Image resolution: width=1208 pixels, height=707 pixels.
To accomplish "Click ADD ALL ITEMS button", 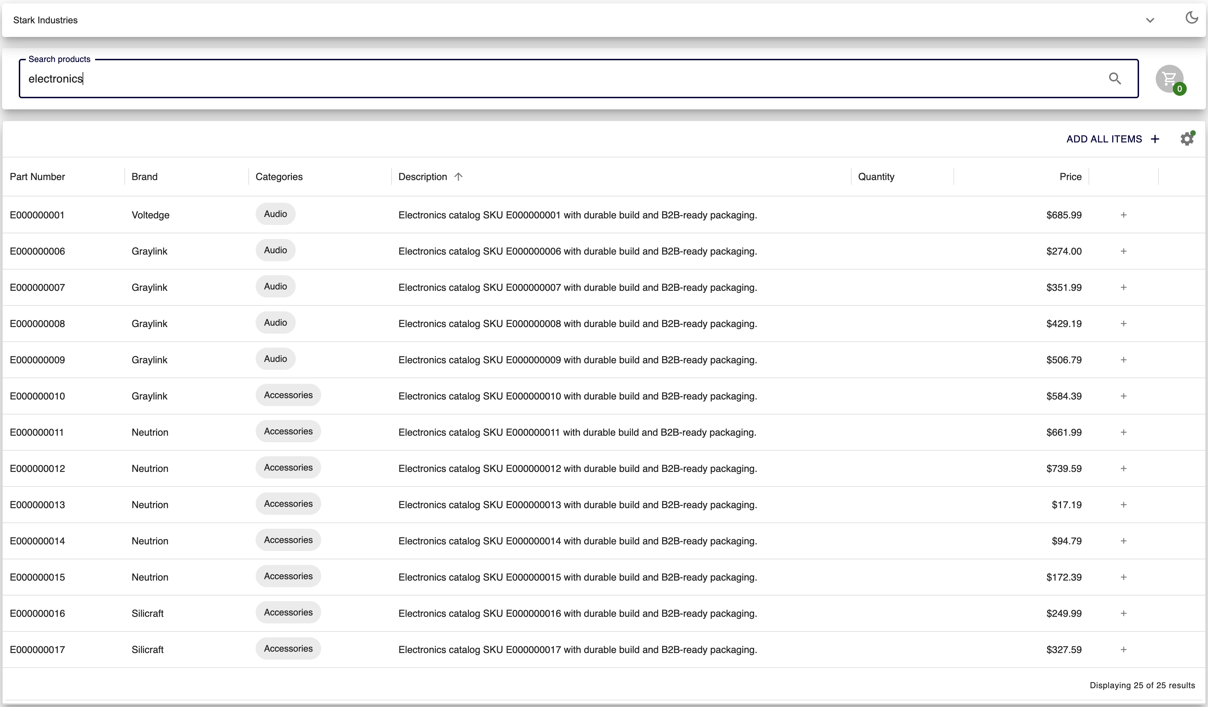I will (1113, 139).
